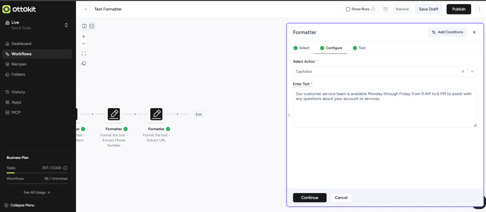Select the Extract URL Formatter node
486x212 pixels.
(157, 114)
